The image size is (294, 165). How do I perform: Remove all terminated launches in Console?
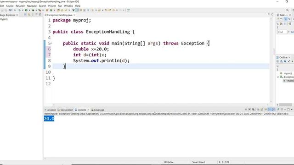point(253,110)
